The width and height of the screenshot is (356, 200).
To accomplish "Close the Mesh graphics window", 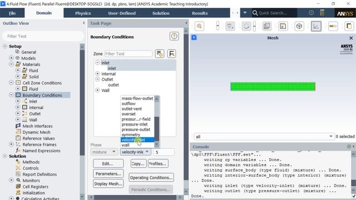I will coord(351,38).
